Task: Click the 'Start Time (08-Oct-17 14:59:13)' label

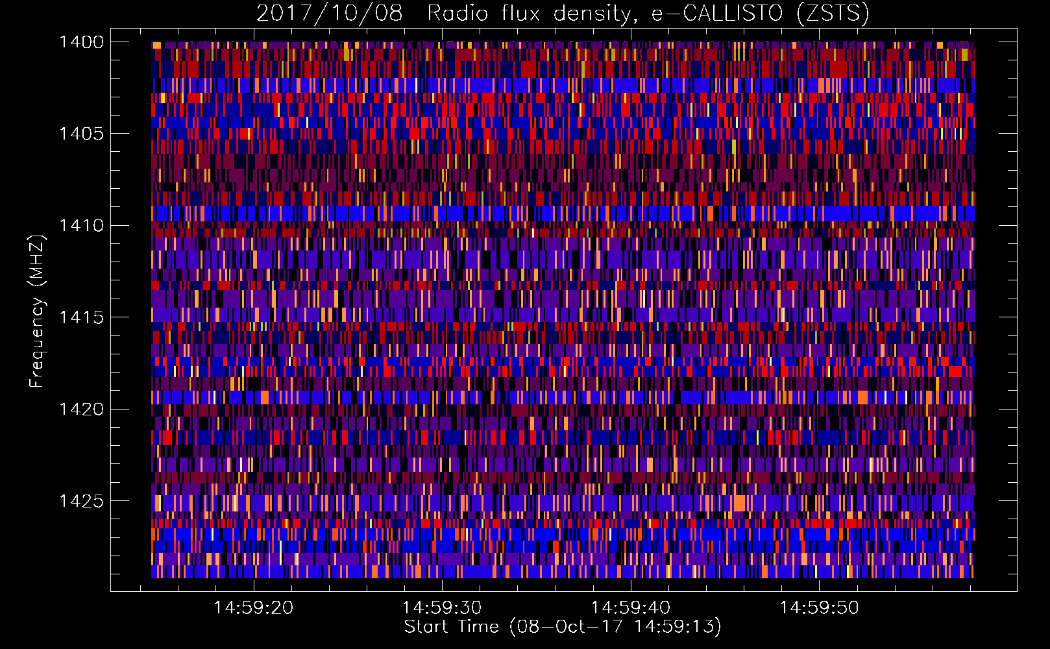Action: pyautogui.click(x=563, y=627)
